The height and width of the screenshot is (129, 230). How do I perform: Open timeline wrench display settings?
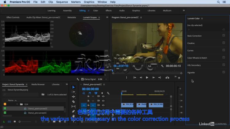(x=108, y=93)
